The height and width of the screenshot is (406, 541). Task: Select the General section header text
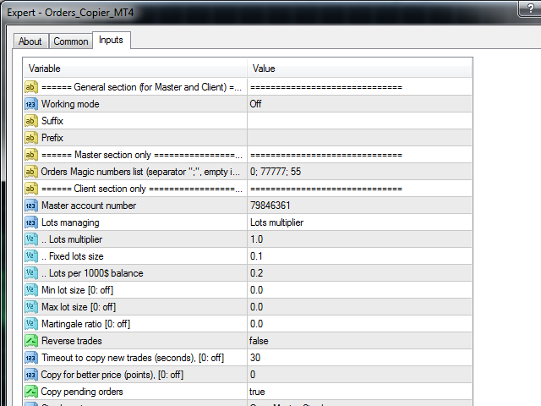click(141, 87)
